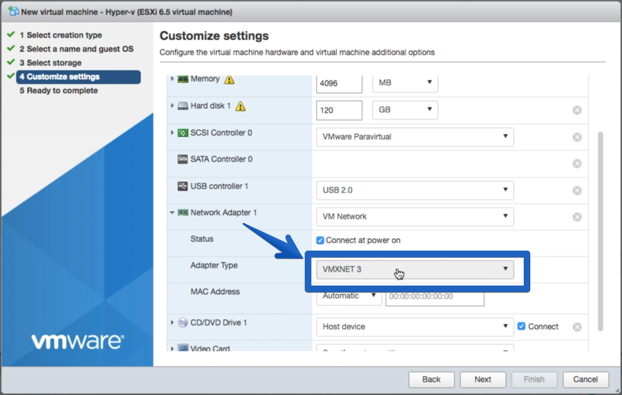Click the Memory chip icon
The image size is (622, 395).
point(183,79)
